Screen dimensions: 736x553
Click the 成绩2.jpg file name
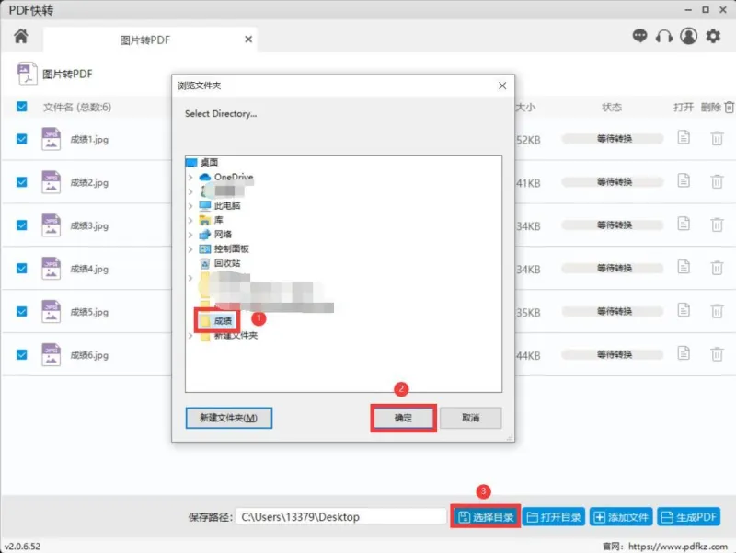89,182
